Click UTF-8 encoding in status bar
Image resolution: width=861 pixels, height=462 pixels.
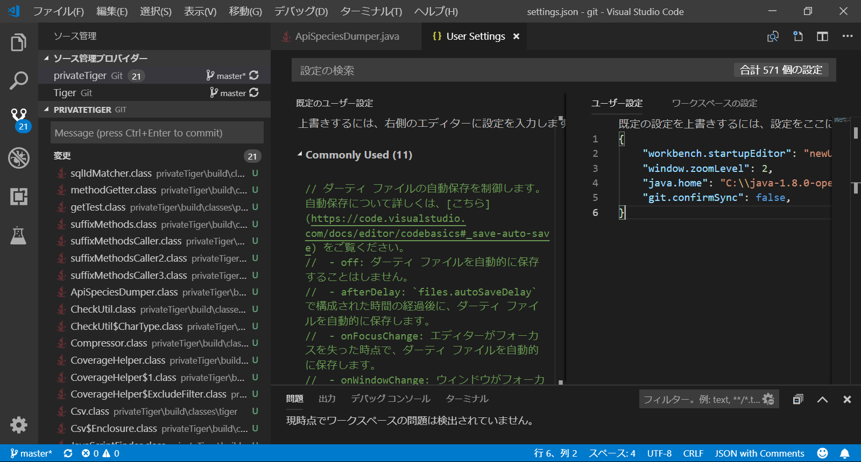point(659,453)
